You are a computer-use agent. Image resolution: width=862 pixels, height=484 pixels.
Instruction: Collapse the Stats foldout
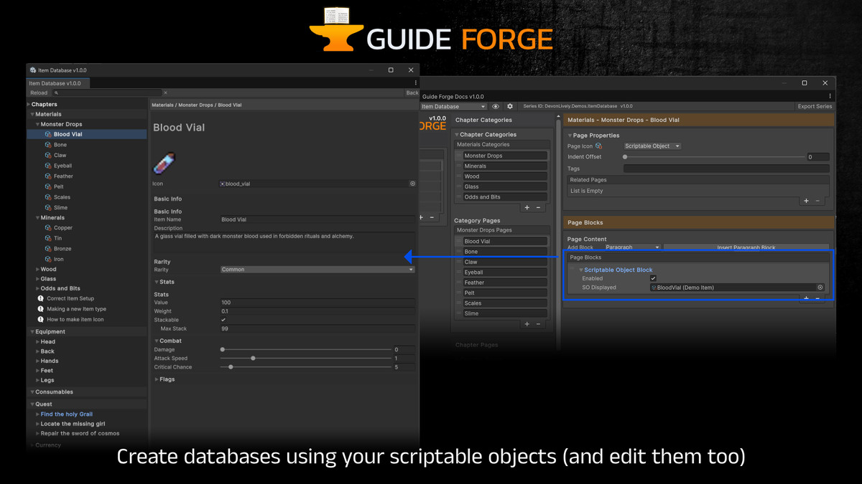point(157,282)
